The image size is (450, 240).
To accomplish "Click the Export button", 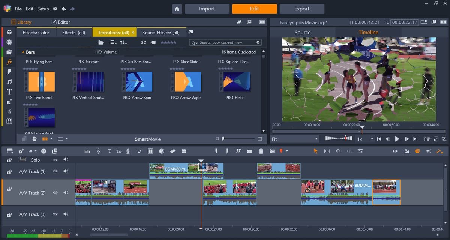I will [x=302, y=9].
